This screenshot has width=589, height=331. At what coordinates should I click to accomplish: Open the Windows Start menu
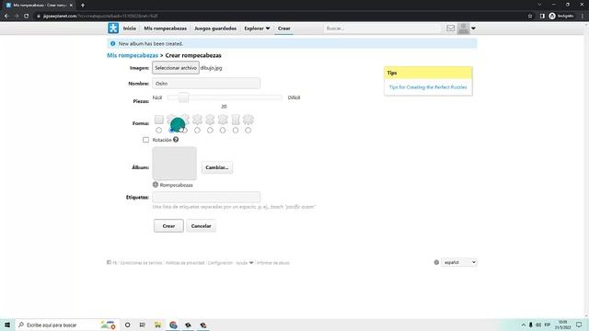[x=7, y=325]
